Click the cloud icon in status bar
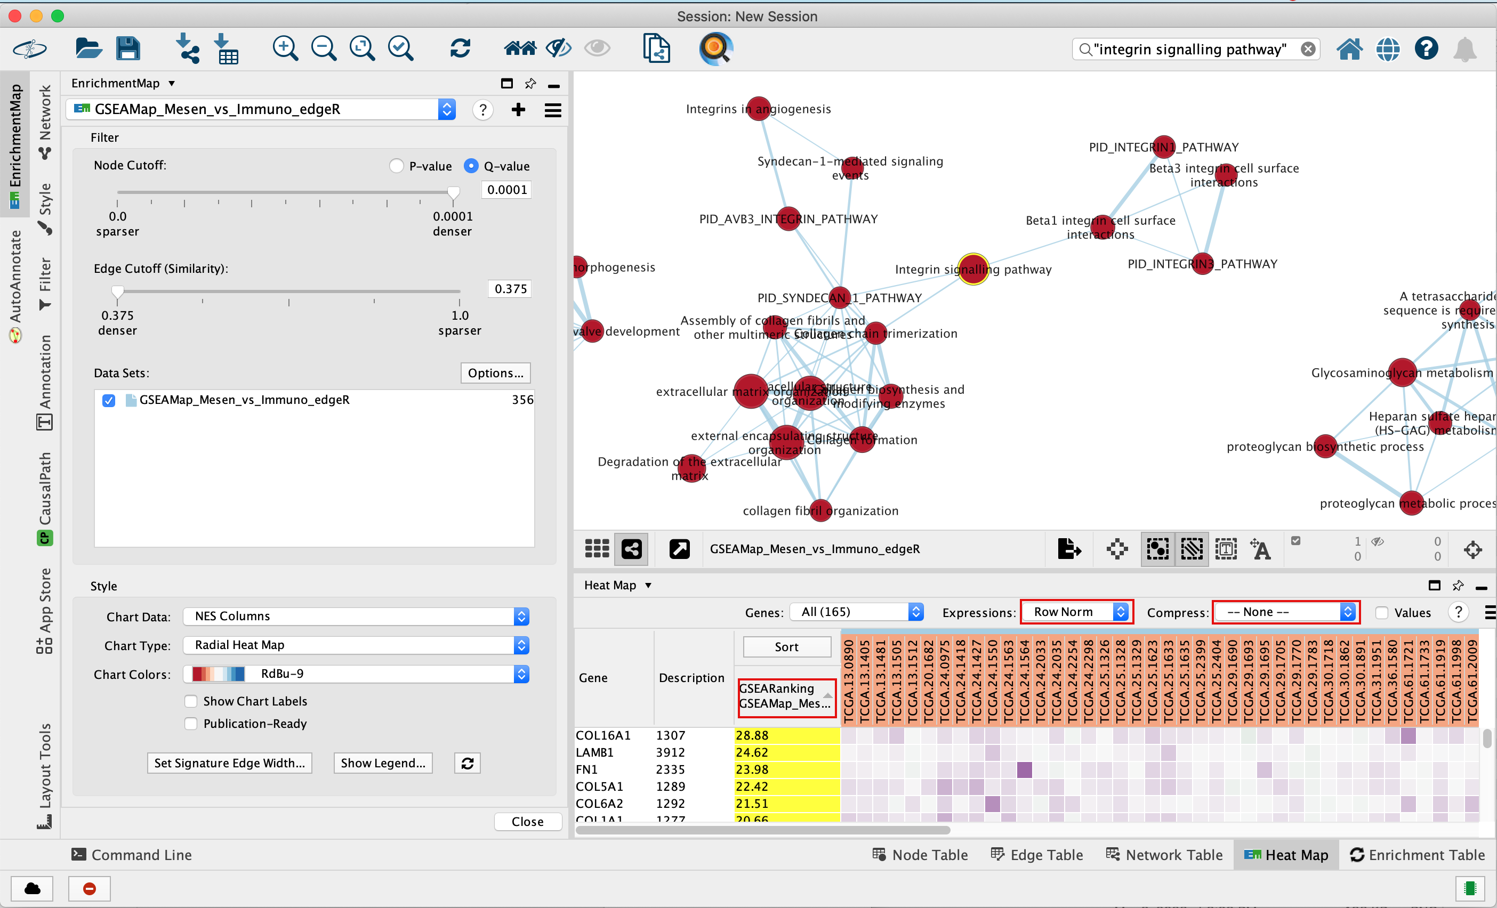Viewport: 1497px width, 908px height. click(x=32, y=889)
